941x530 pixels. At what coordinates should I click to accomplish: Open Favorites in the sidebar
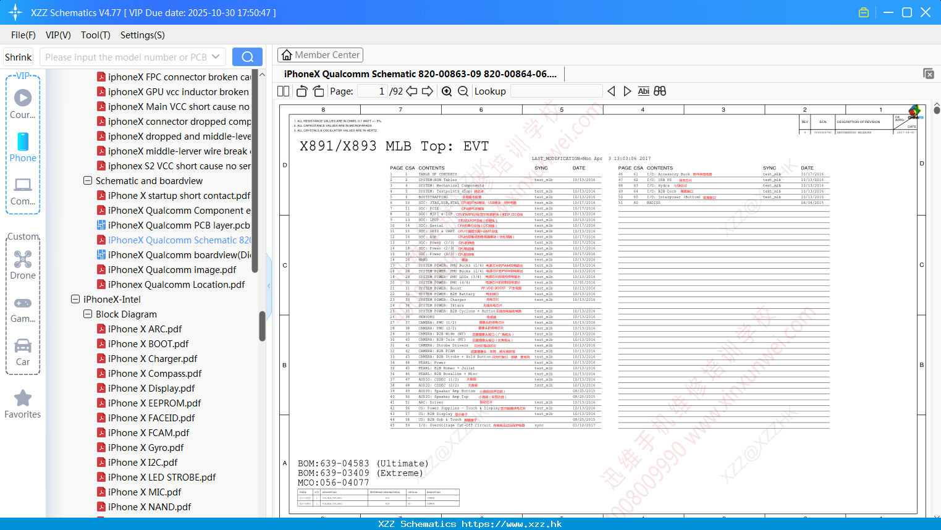click(x=23, y=405)
